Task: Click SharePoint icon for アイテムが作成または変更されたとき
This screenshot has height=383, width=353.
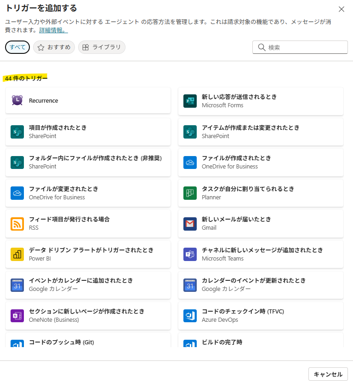Action: [190, 132]
